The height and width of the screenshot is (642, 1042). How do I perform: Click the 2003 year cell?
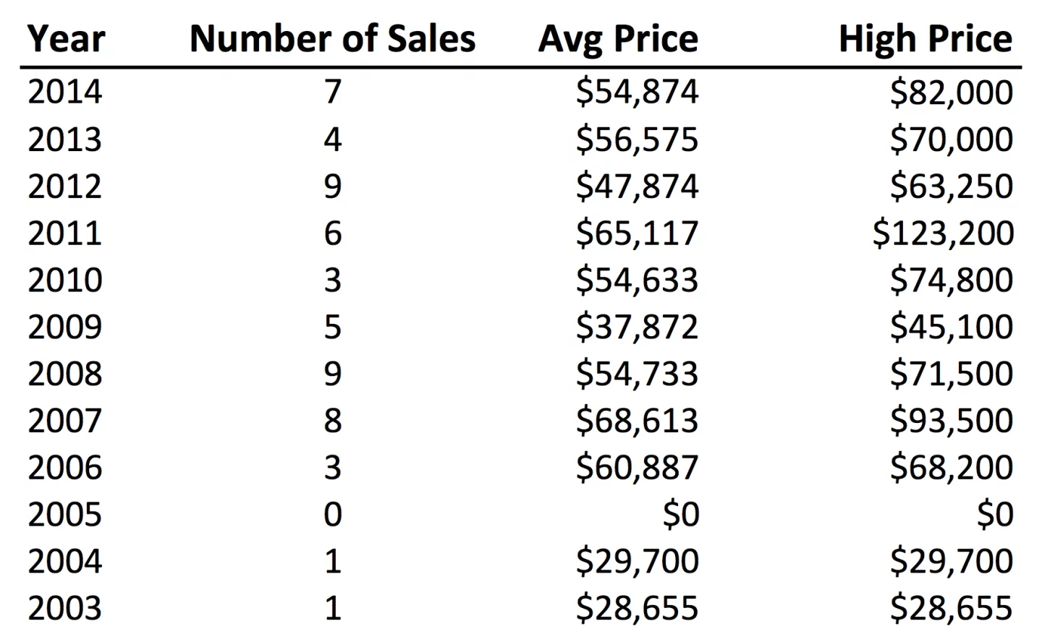[x=65, y=608]
